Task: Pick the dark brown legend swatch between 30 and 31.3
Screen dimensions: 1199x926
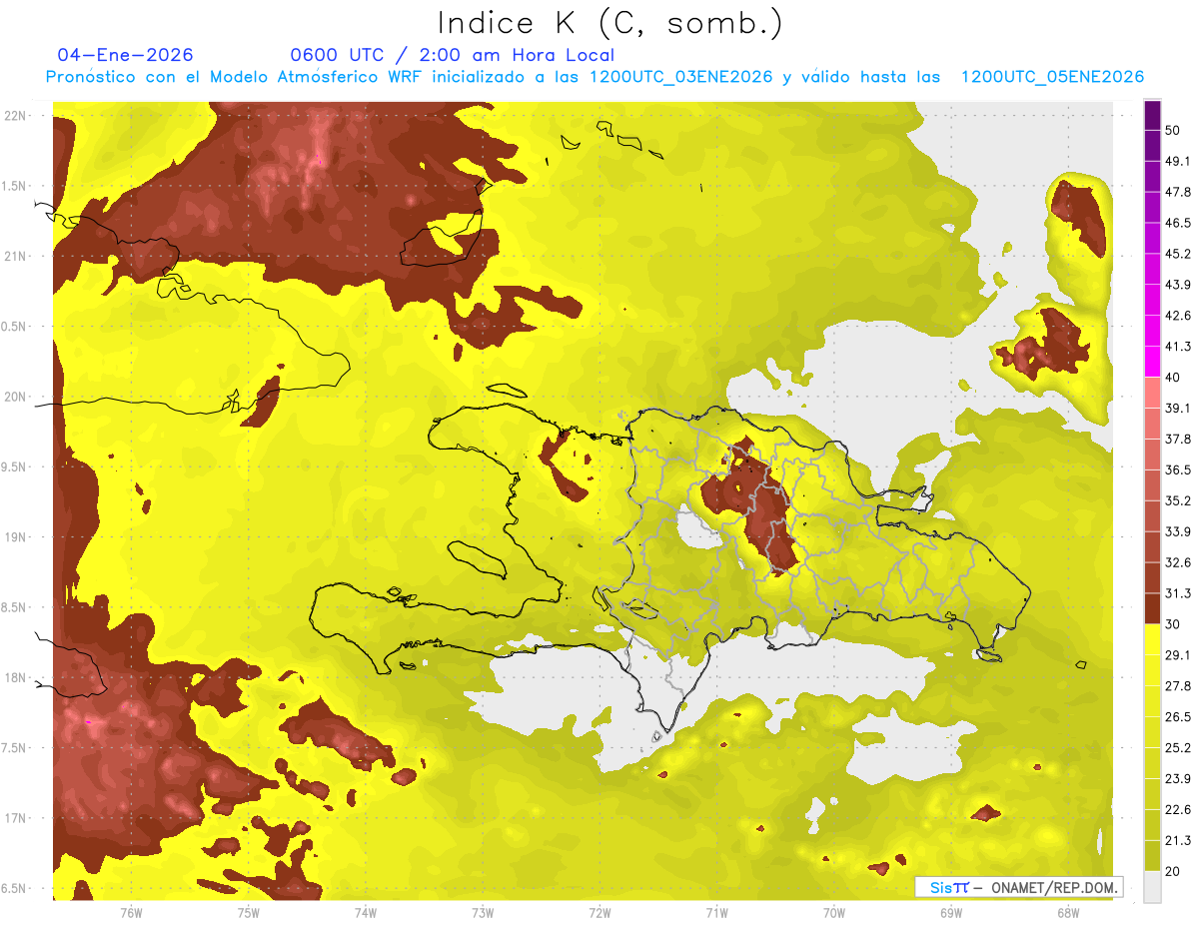Action: 1152,608
